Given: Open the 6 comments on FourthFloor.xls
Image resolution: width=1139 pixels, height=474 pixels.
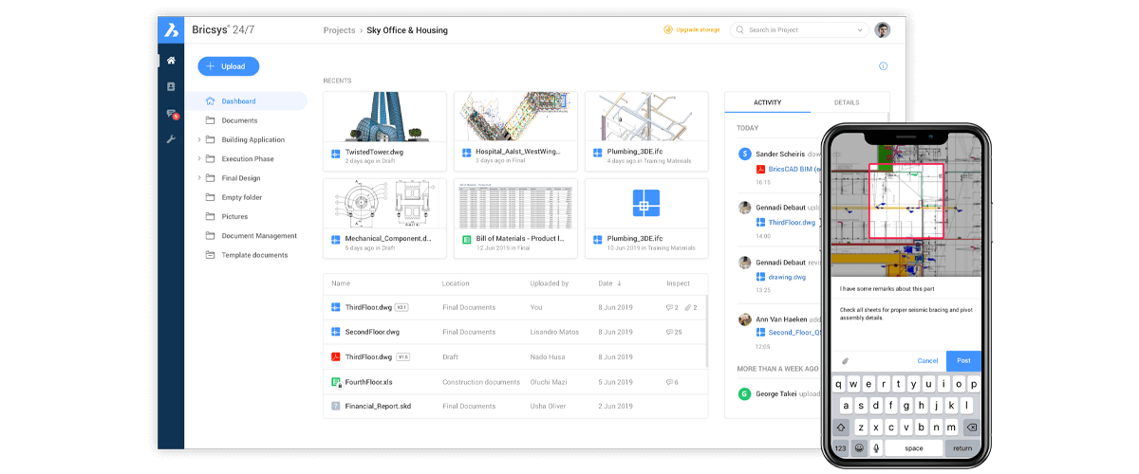Looking at the screenshot, I should (x=674, y=381).
